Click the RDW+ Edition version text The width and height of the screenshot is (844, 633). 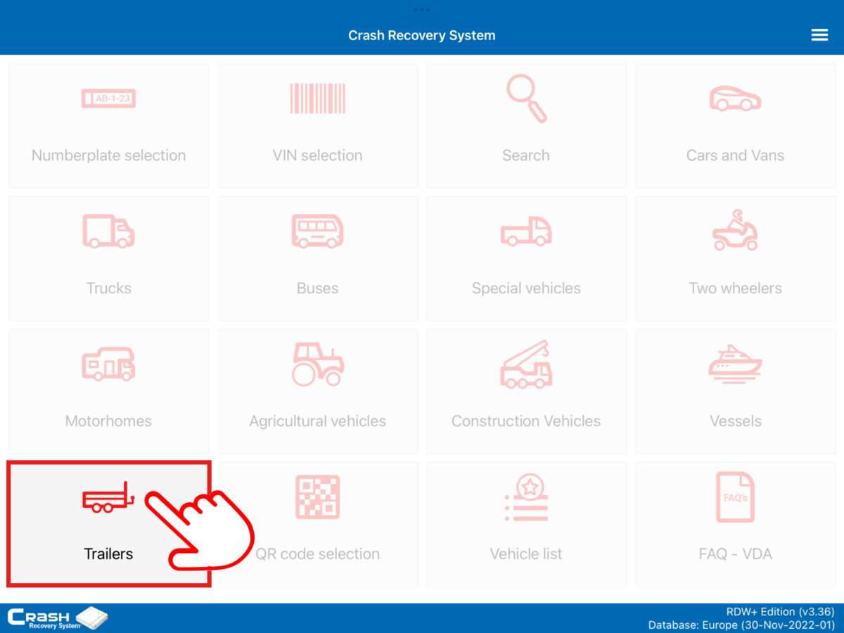pos(779,611)
